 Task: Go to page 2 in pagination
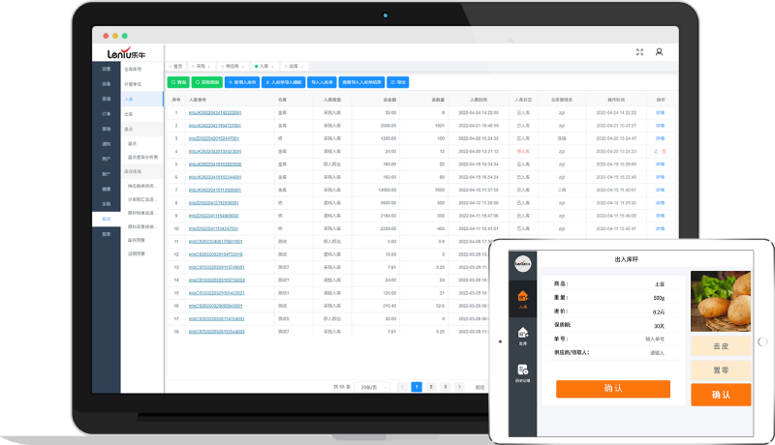coord(431,386)
